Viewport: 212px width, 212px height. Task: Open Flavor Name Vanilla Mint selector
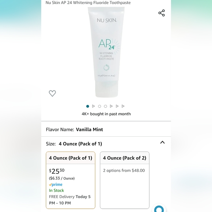[106, 129]
